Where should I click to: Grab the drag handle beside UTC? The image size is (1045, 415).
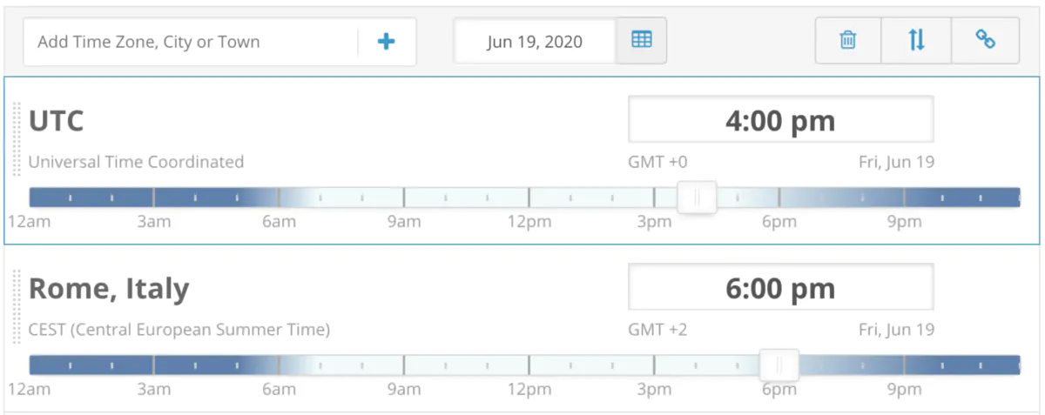point(17,139)
